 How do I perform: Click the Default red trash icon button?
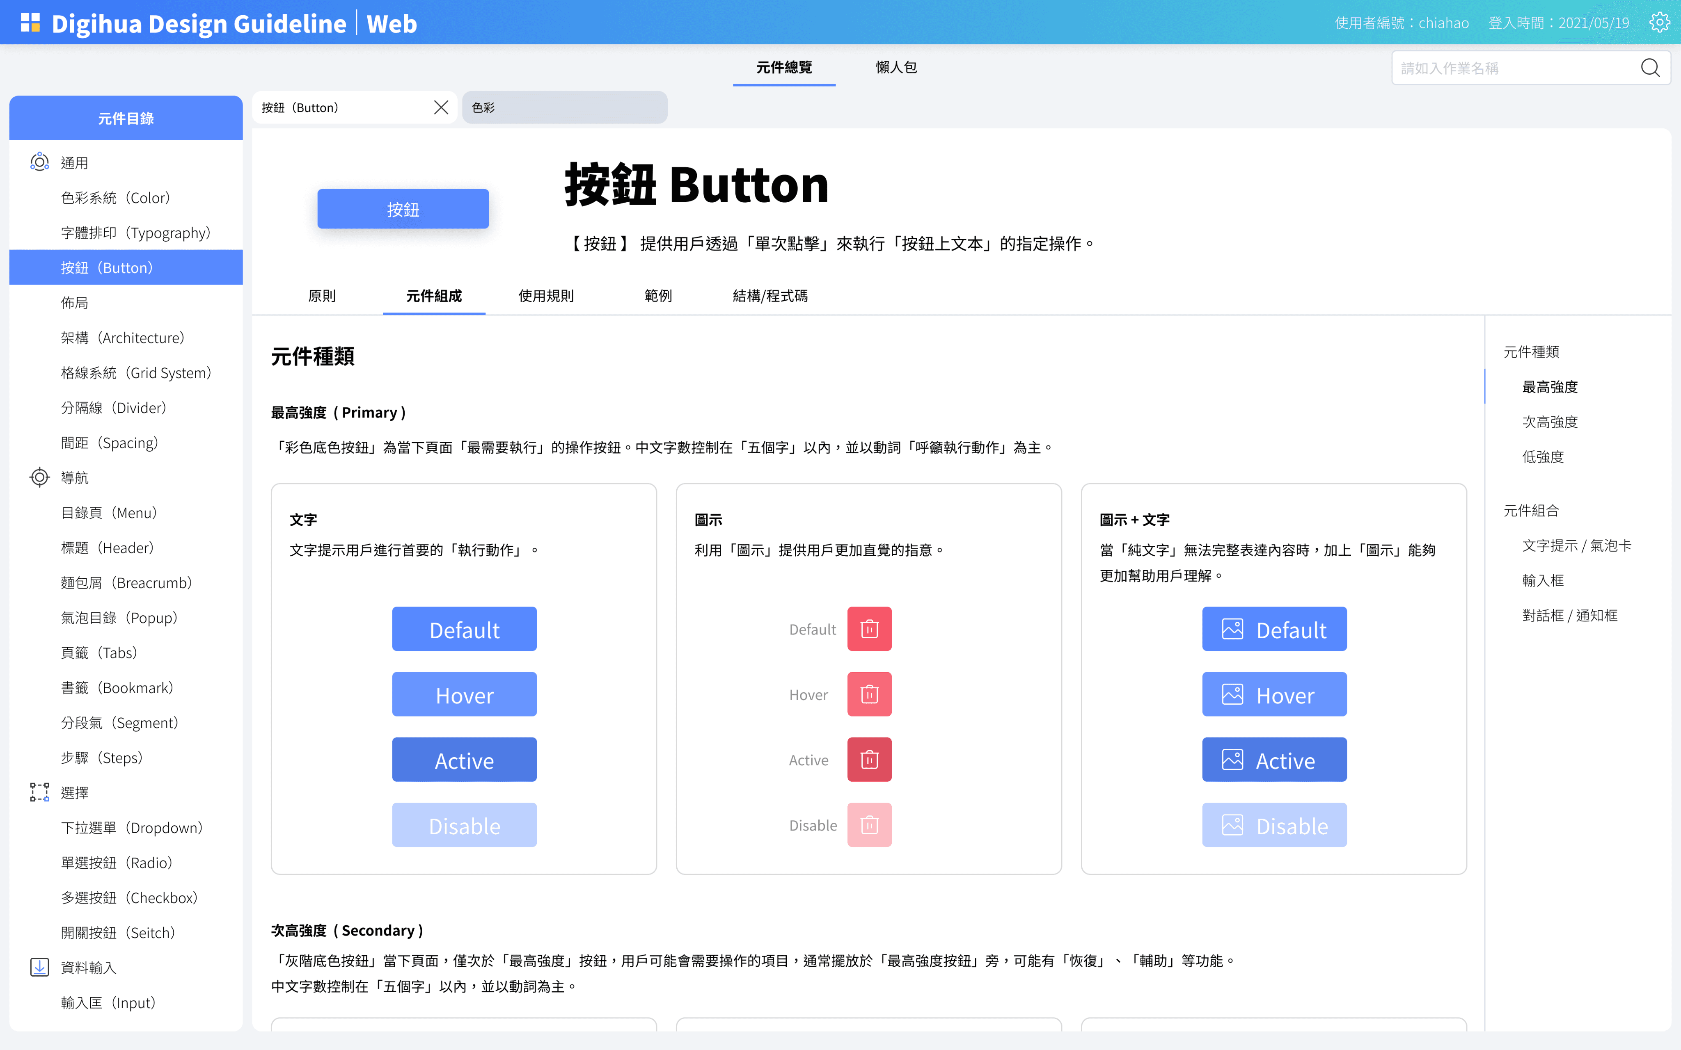pyautogui.click(x=869, y=629)
